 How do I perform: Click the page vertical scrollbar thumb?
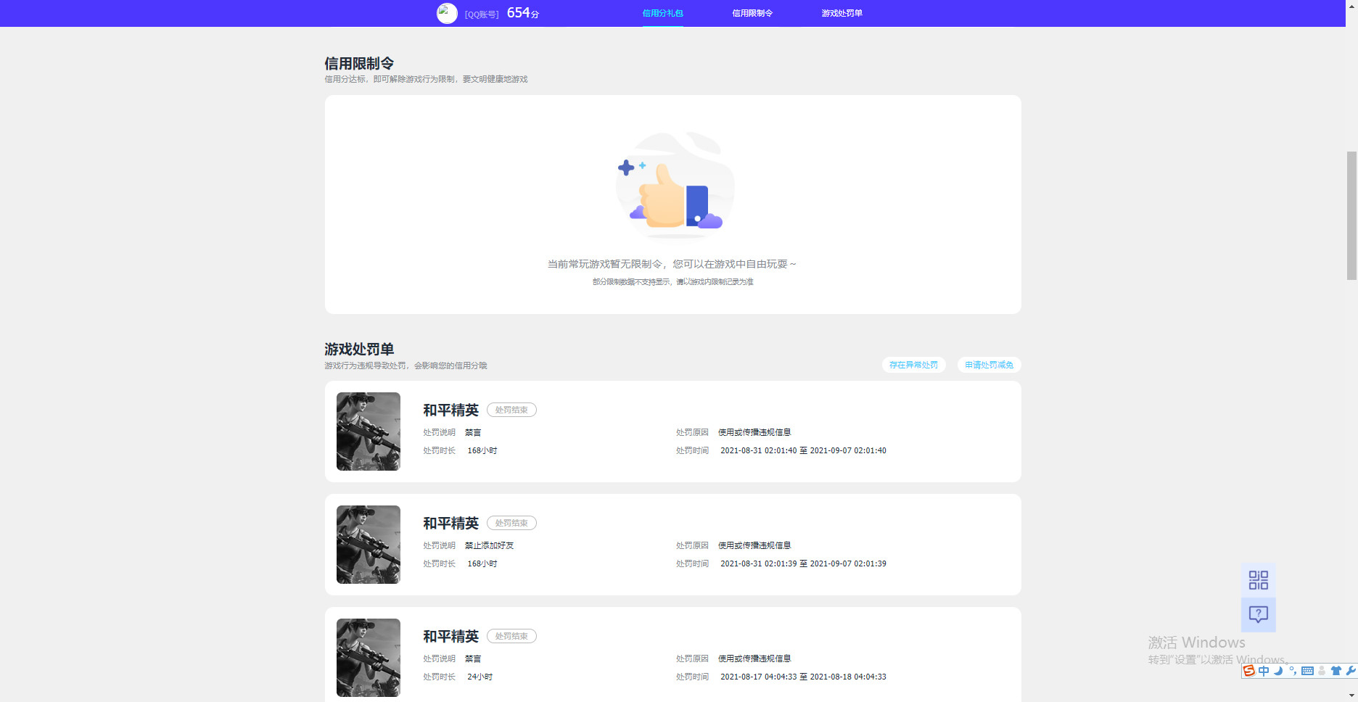1351,215
